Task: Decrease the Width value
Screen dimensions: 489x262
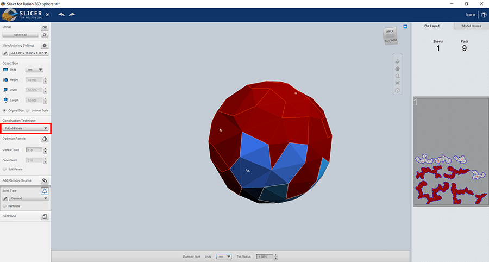Action: (x=45, y=92)
